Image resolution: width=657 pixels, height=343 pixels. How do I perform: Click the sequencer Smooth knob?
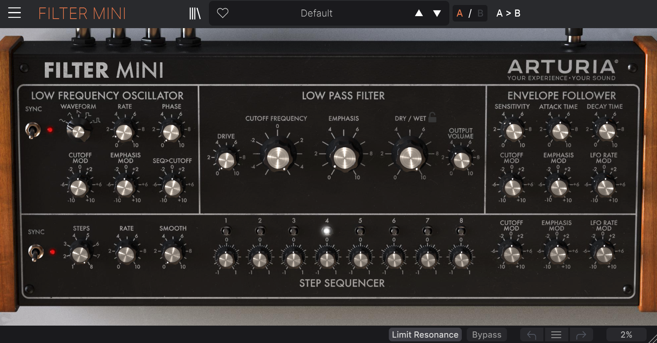point(172,254)
